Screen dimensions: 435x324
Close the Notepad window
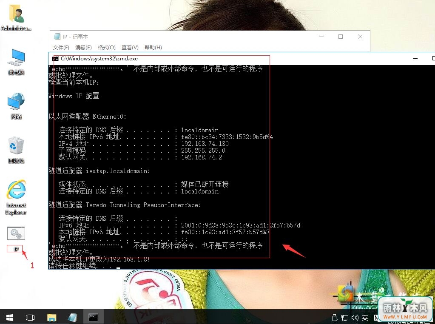click(x=360, y=37)
